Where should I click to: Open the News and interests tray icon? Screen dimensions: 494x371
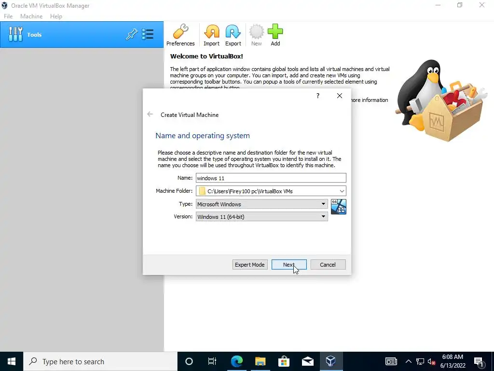[x=391, y=361]
